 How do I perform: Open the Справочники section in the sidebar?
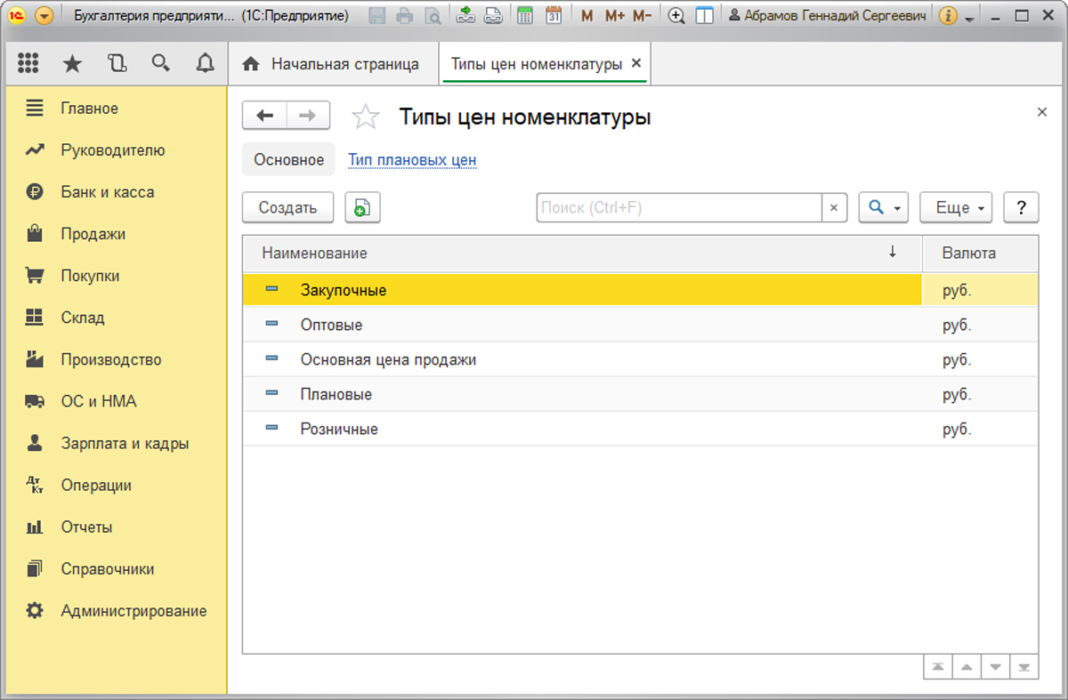pos(107,569)
